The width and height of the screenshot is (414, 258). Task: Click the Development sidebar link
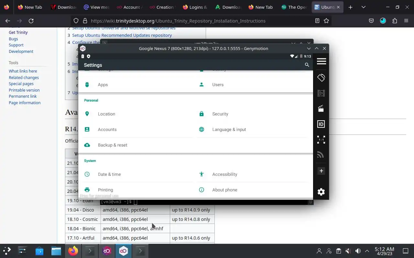pyautogui.click(x=21, y=51)
